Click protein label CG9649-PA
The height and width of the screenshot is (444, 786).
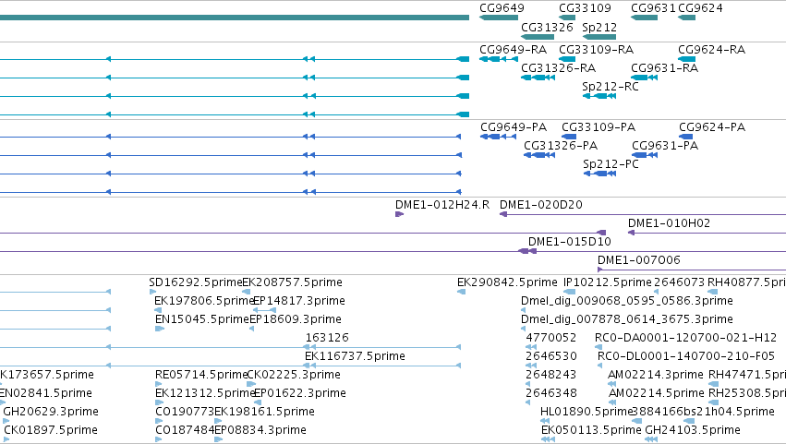tap(514, 126)
